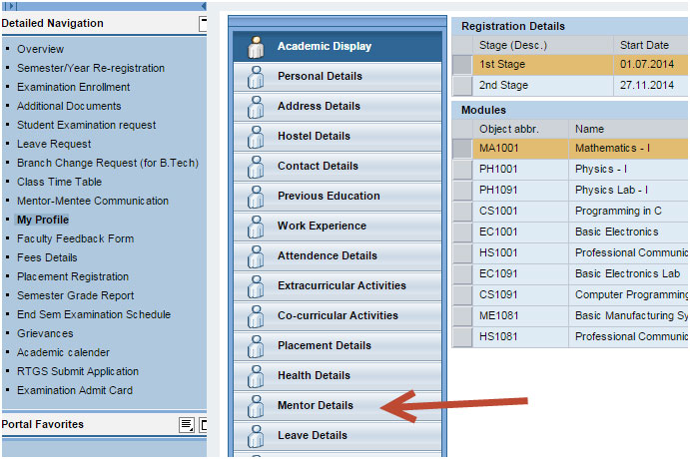Click the Academic Display person icon
This screenshot has width=690, height=459.
pos(255,47)
